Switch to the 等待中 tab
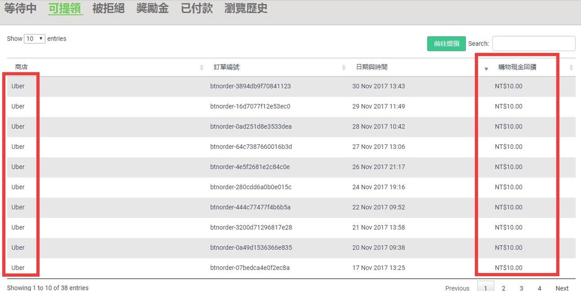 20,8
